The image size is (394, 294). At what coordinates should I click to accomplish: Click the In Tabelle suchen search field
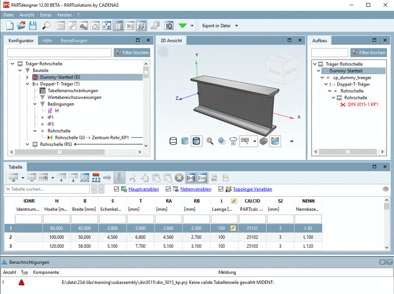click(47, 189)
